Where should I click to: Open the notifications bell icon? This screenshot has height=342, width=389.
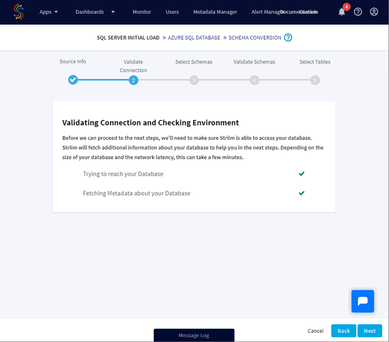pos(342,12)
